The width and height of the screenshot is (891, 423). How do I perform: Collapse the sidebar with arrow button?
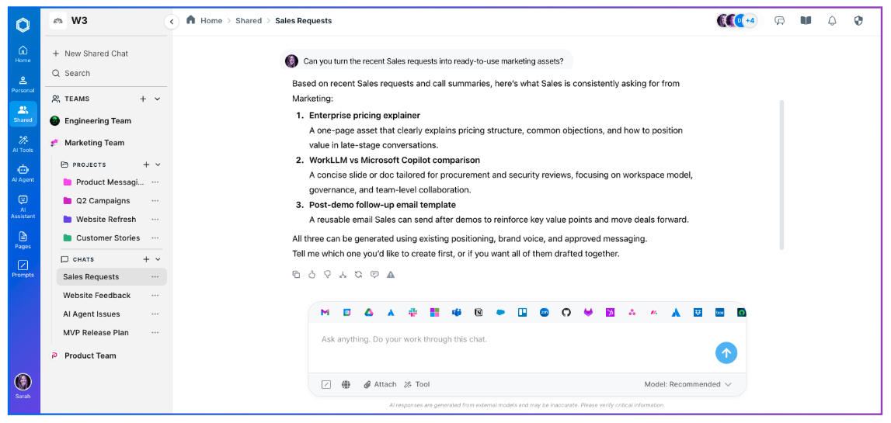(x=172, y=22)
